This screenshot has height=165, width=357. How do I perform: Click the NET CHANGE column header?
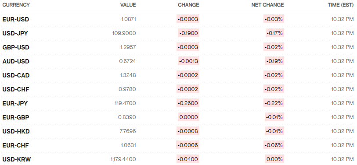coord(267,5)
